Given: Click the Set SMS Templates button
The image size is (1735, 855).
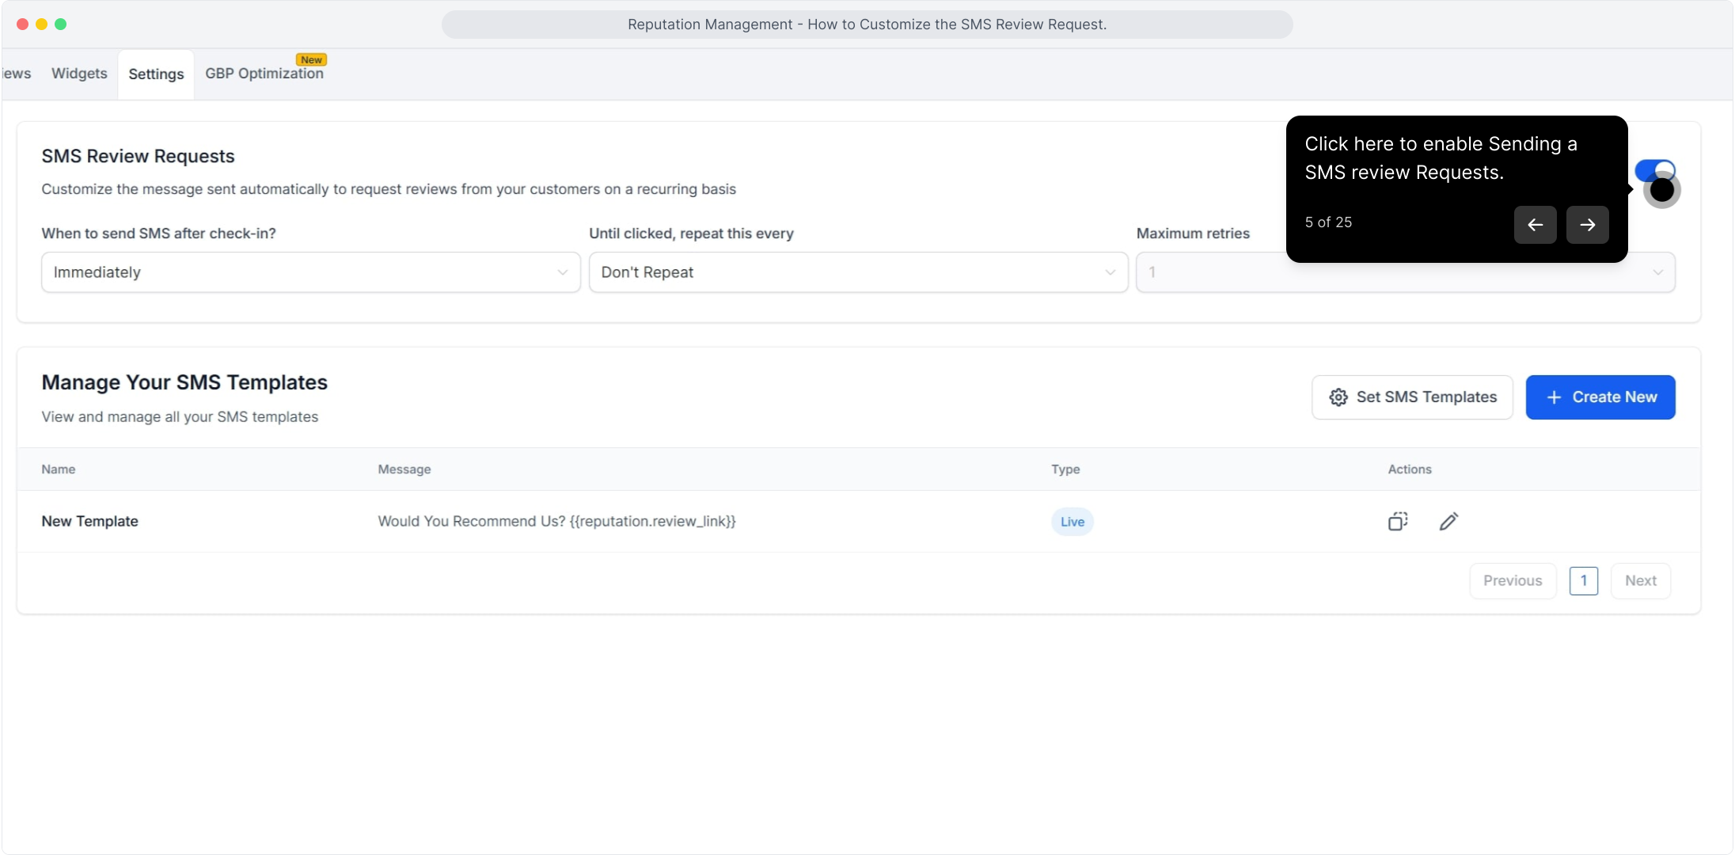Looking at the screenshot, I should (1412, 397).
